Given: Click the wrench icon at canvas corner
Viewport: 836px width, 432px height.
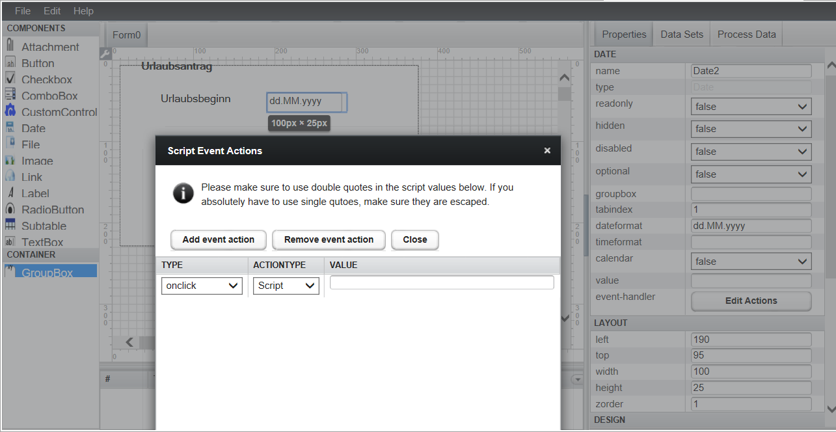Looking at the screenshot, I should [105, 55].
